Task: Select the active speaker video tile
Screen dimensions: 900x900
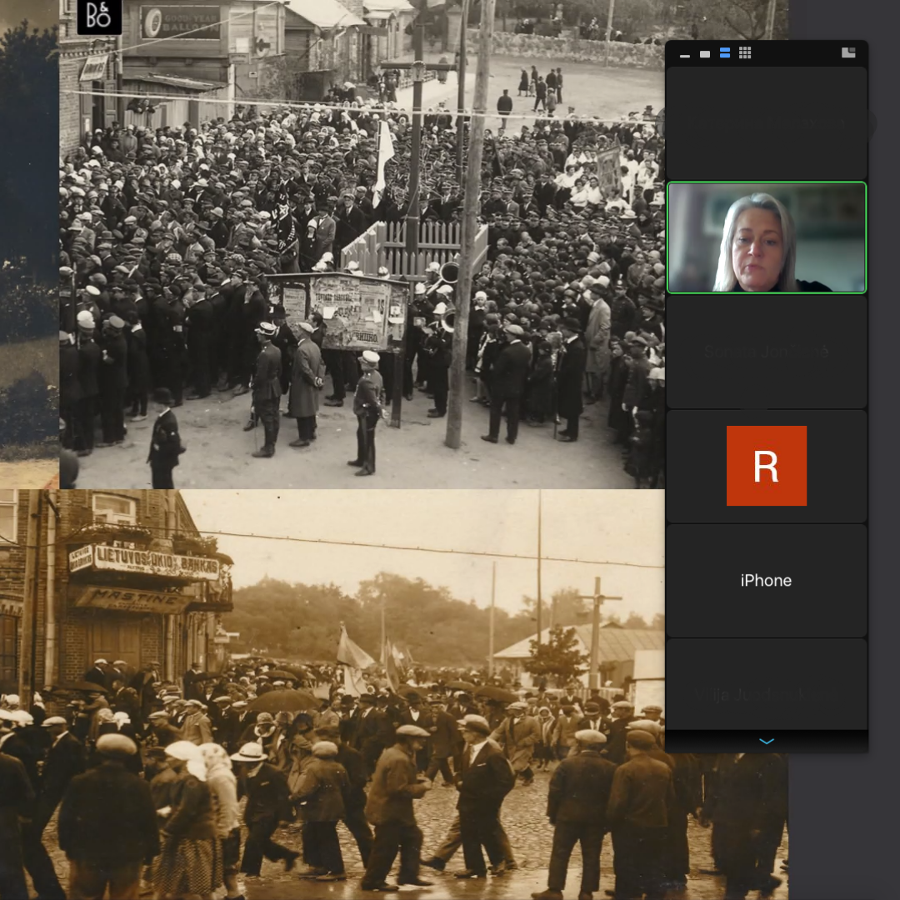Action: (767, 237)
